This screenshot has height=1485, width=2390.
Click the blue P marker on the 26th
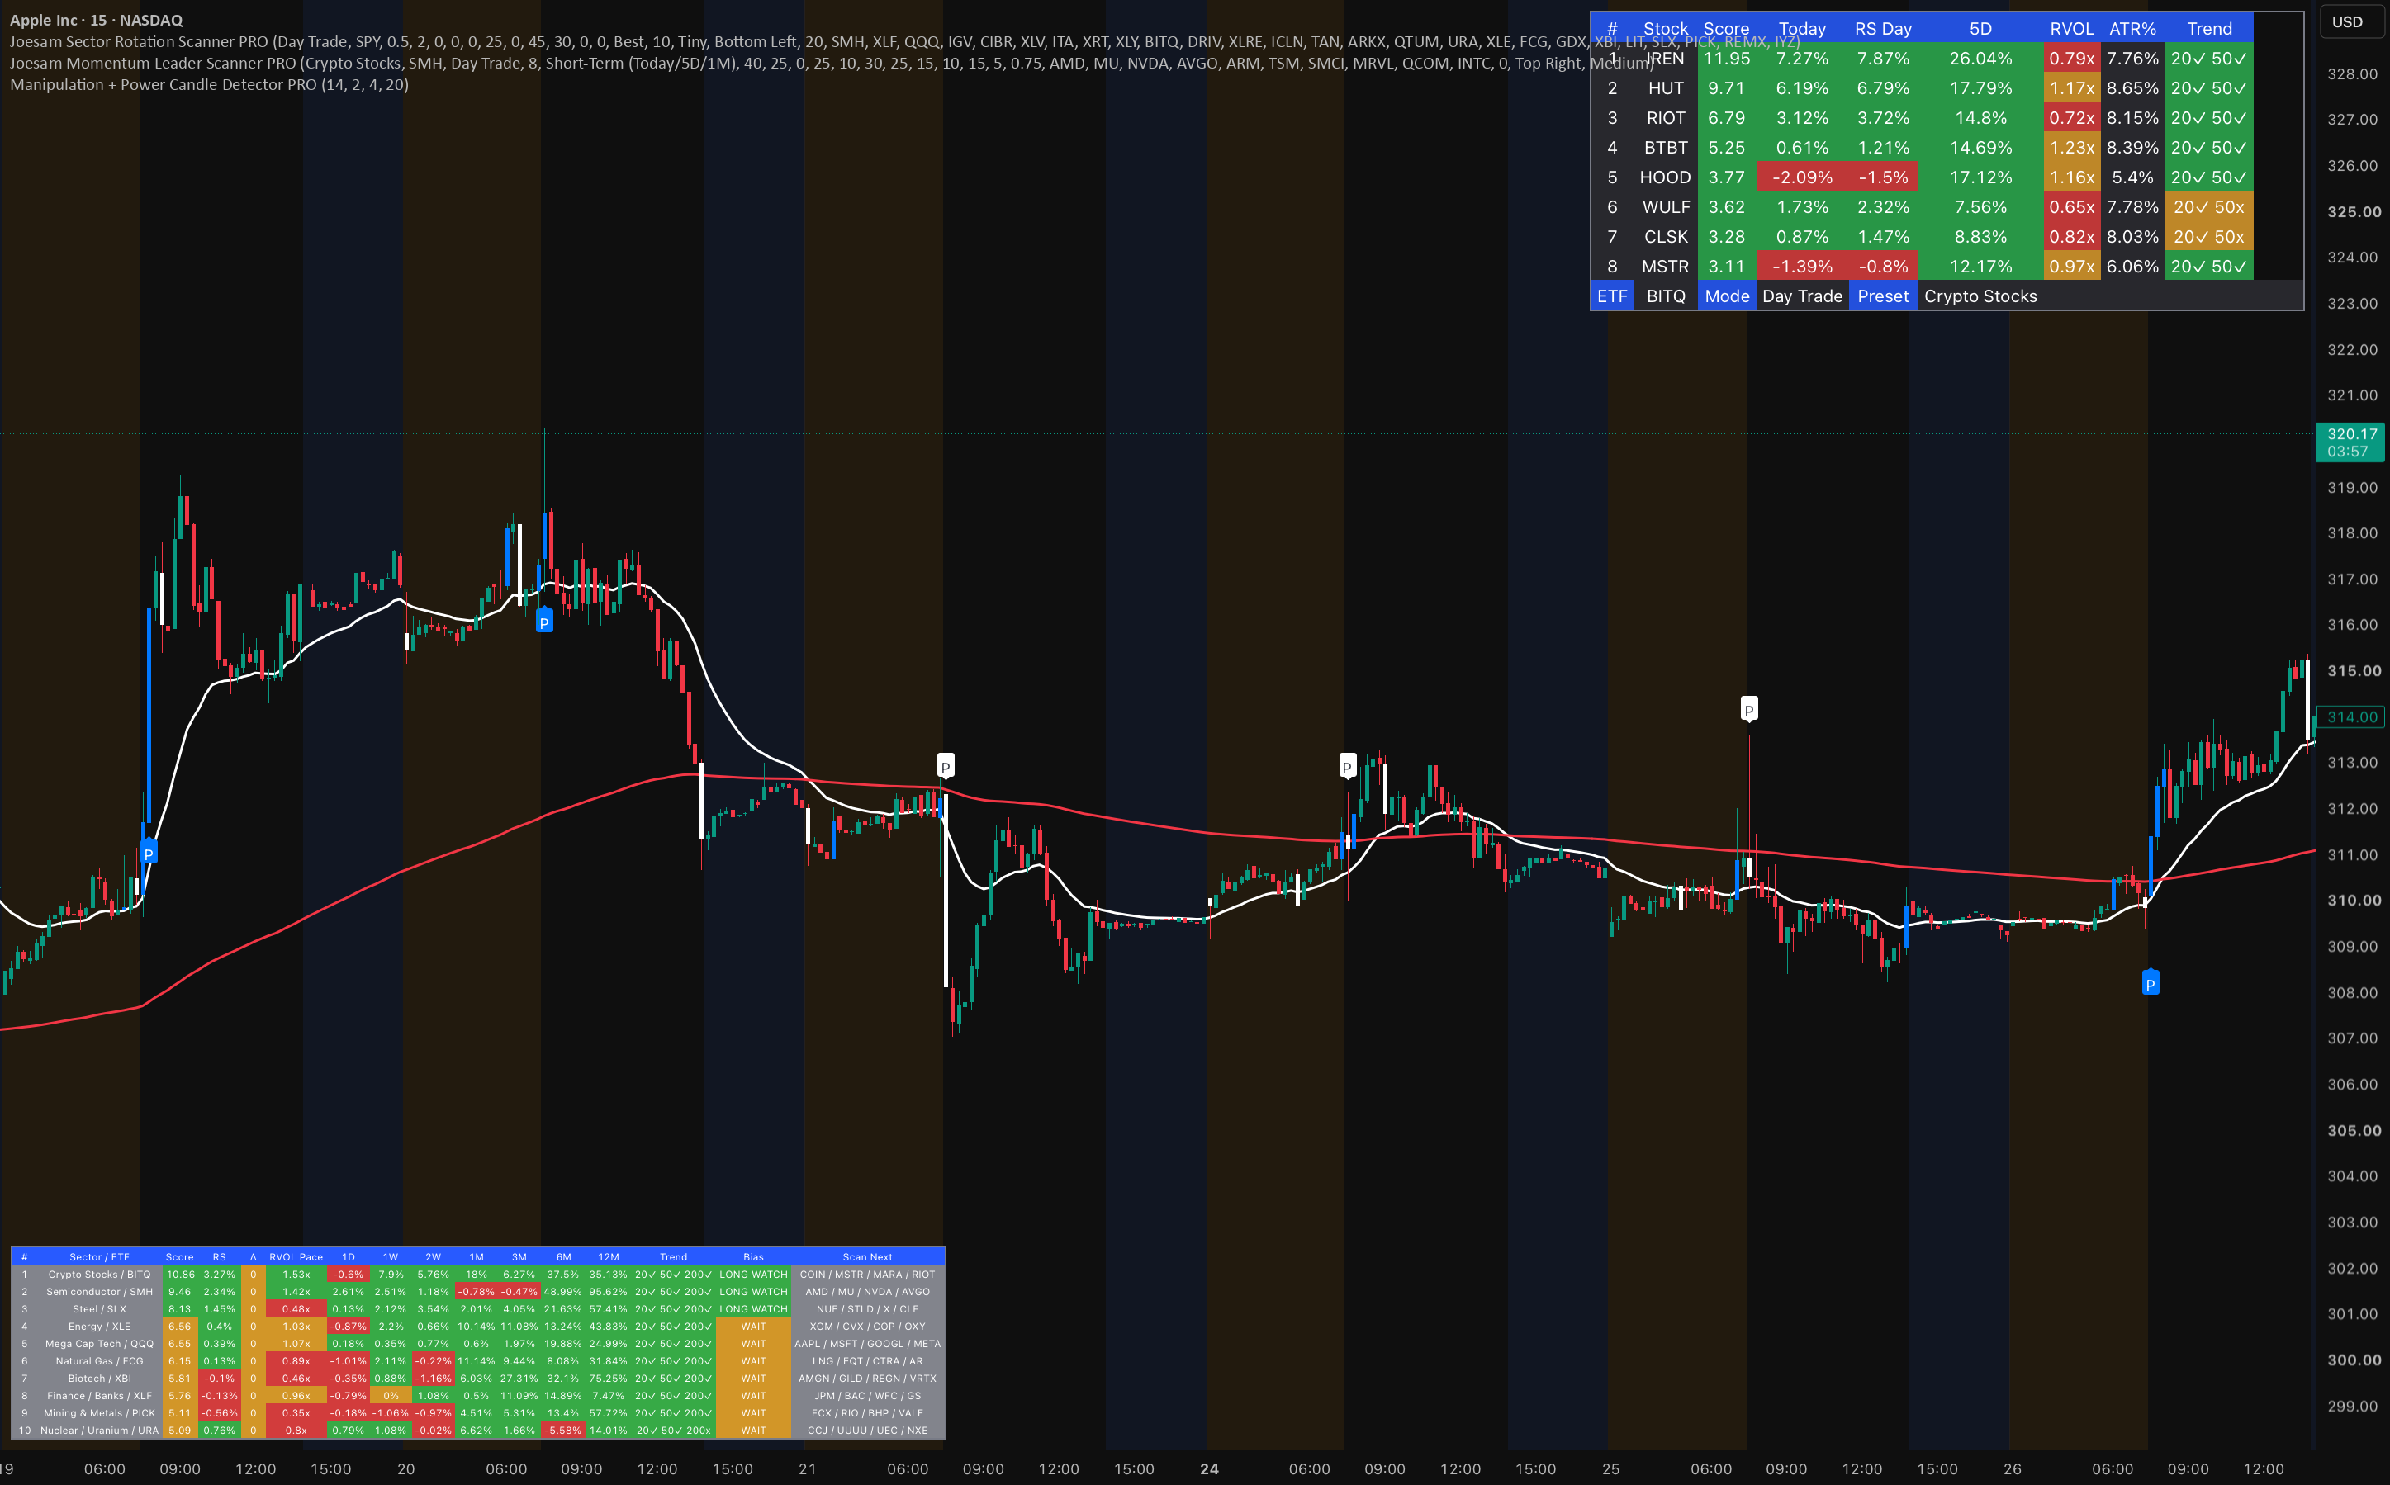pyautogui.click(x=2151, y=982)
